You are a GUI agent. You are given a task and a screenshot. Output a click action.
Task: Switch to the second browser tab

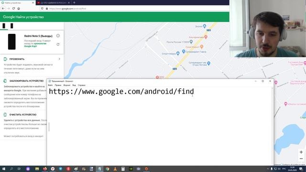[54, 3]
